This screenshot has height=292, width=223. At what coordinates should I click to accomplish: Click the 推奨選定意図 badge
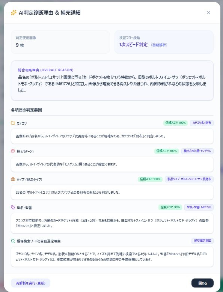(x=202, y=241)
